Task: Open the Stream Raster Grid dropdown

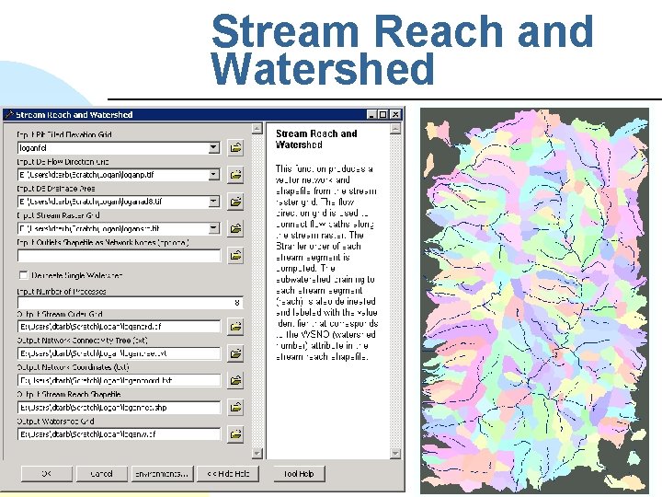Action: 214,228
